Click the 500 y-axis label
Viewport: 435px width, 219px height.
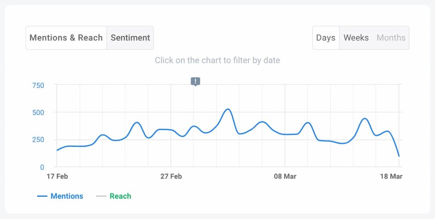tap(37, 113)
